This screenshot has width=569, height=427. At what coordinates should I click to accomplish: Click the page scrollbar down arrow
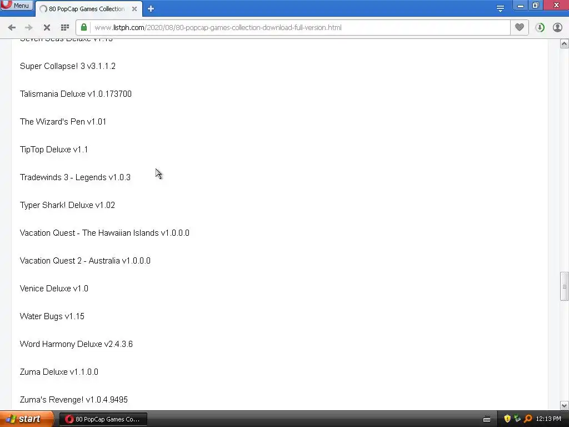coord(564,405)
